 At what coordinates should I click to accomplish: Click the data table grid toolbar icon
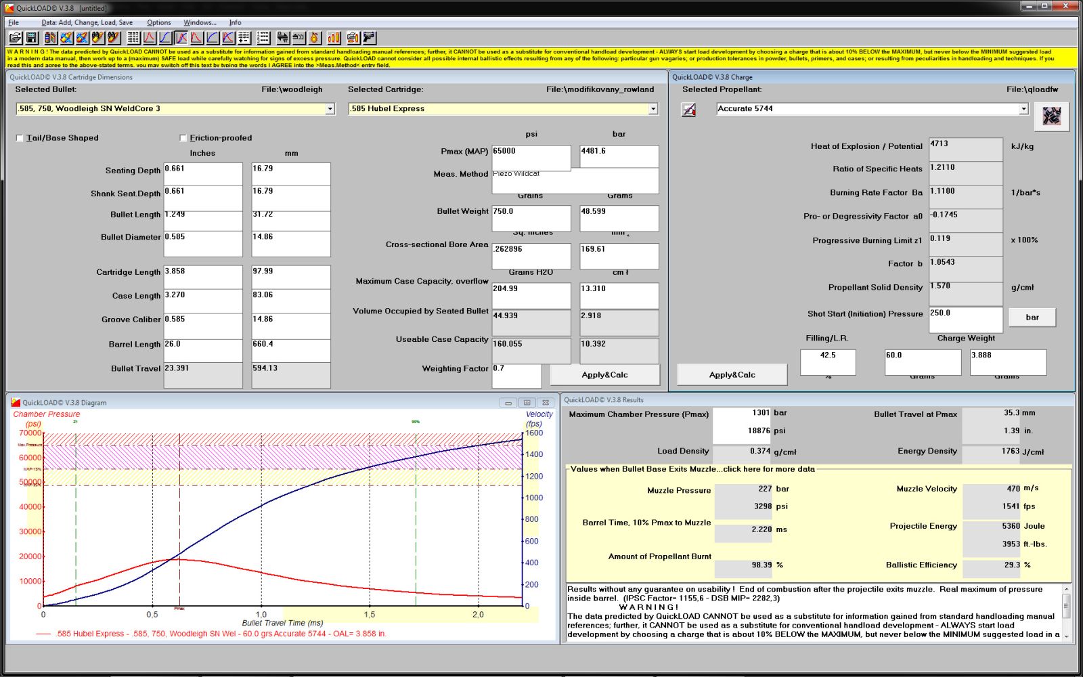(x=133, y=38)
